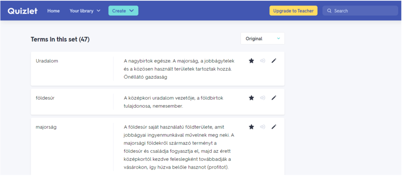
Task: Focus the Search input field
Action: click(x=360, y=11)
